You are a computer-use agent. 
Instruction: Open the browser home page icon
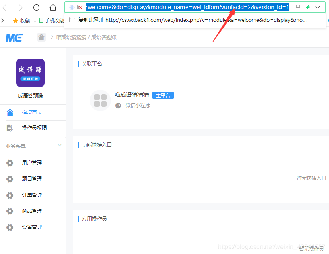[53, 7]
